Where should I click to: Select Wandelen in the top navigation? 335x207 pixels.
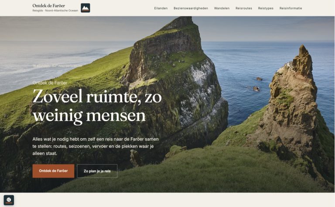coord(222,8)
